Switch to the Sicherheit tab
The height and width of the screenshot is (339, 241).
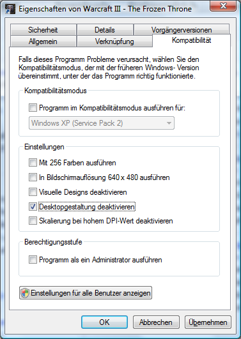tap(43, 29)
